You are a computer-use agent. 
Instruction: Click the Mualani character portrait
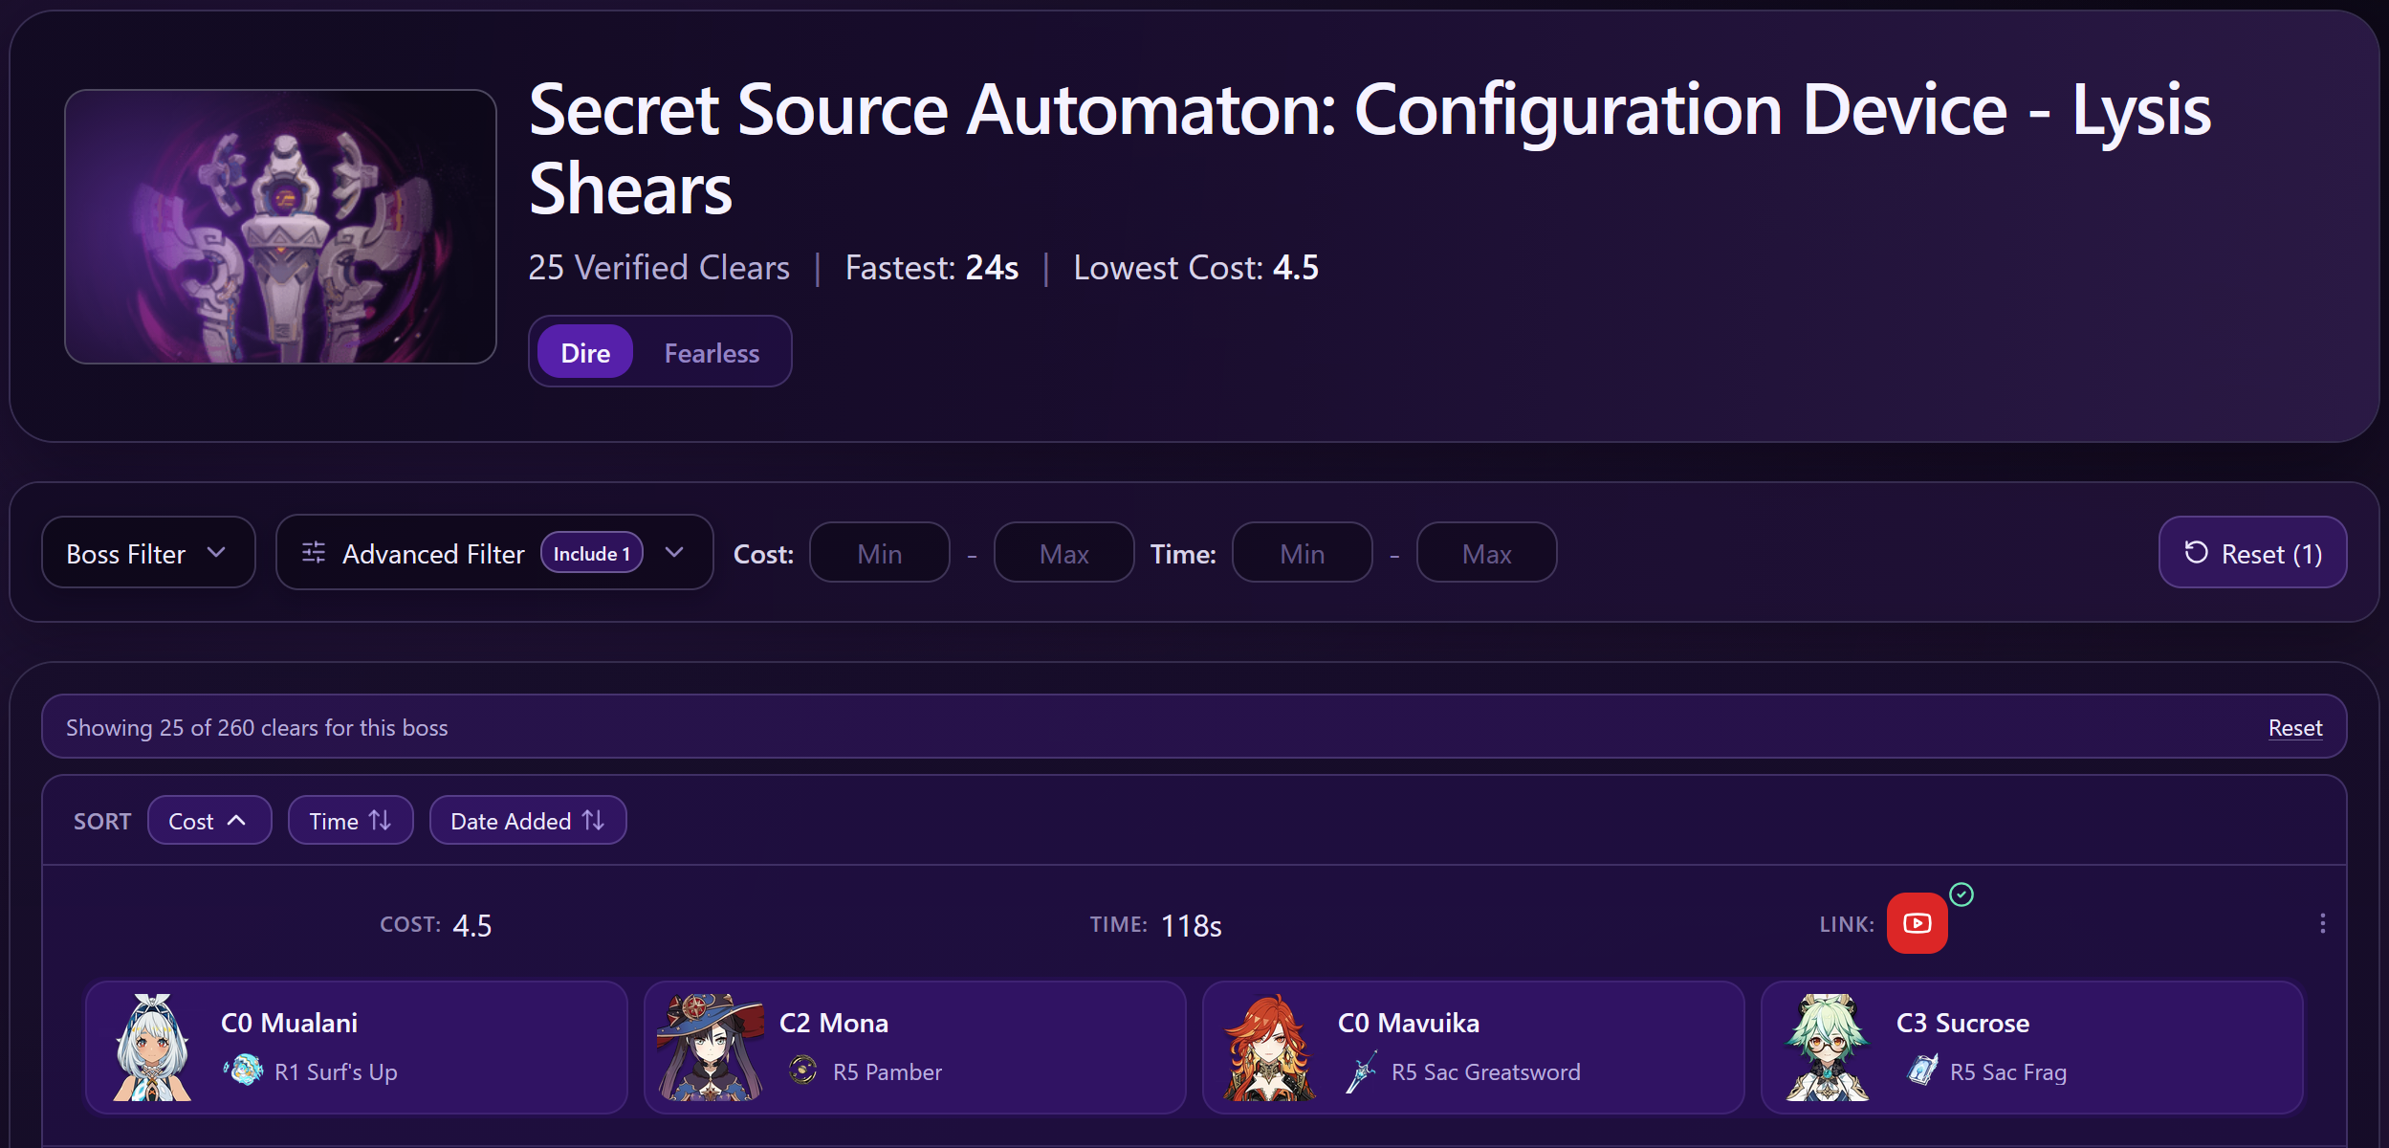click(x=152, y=1047)
